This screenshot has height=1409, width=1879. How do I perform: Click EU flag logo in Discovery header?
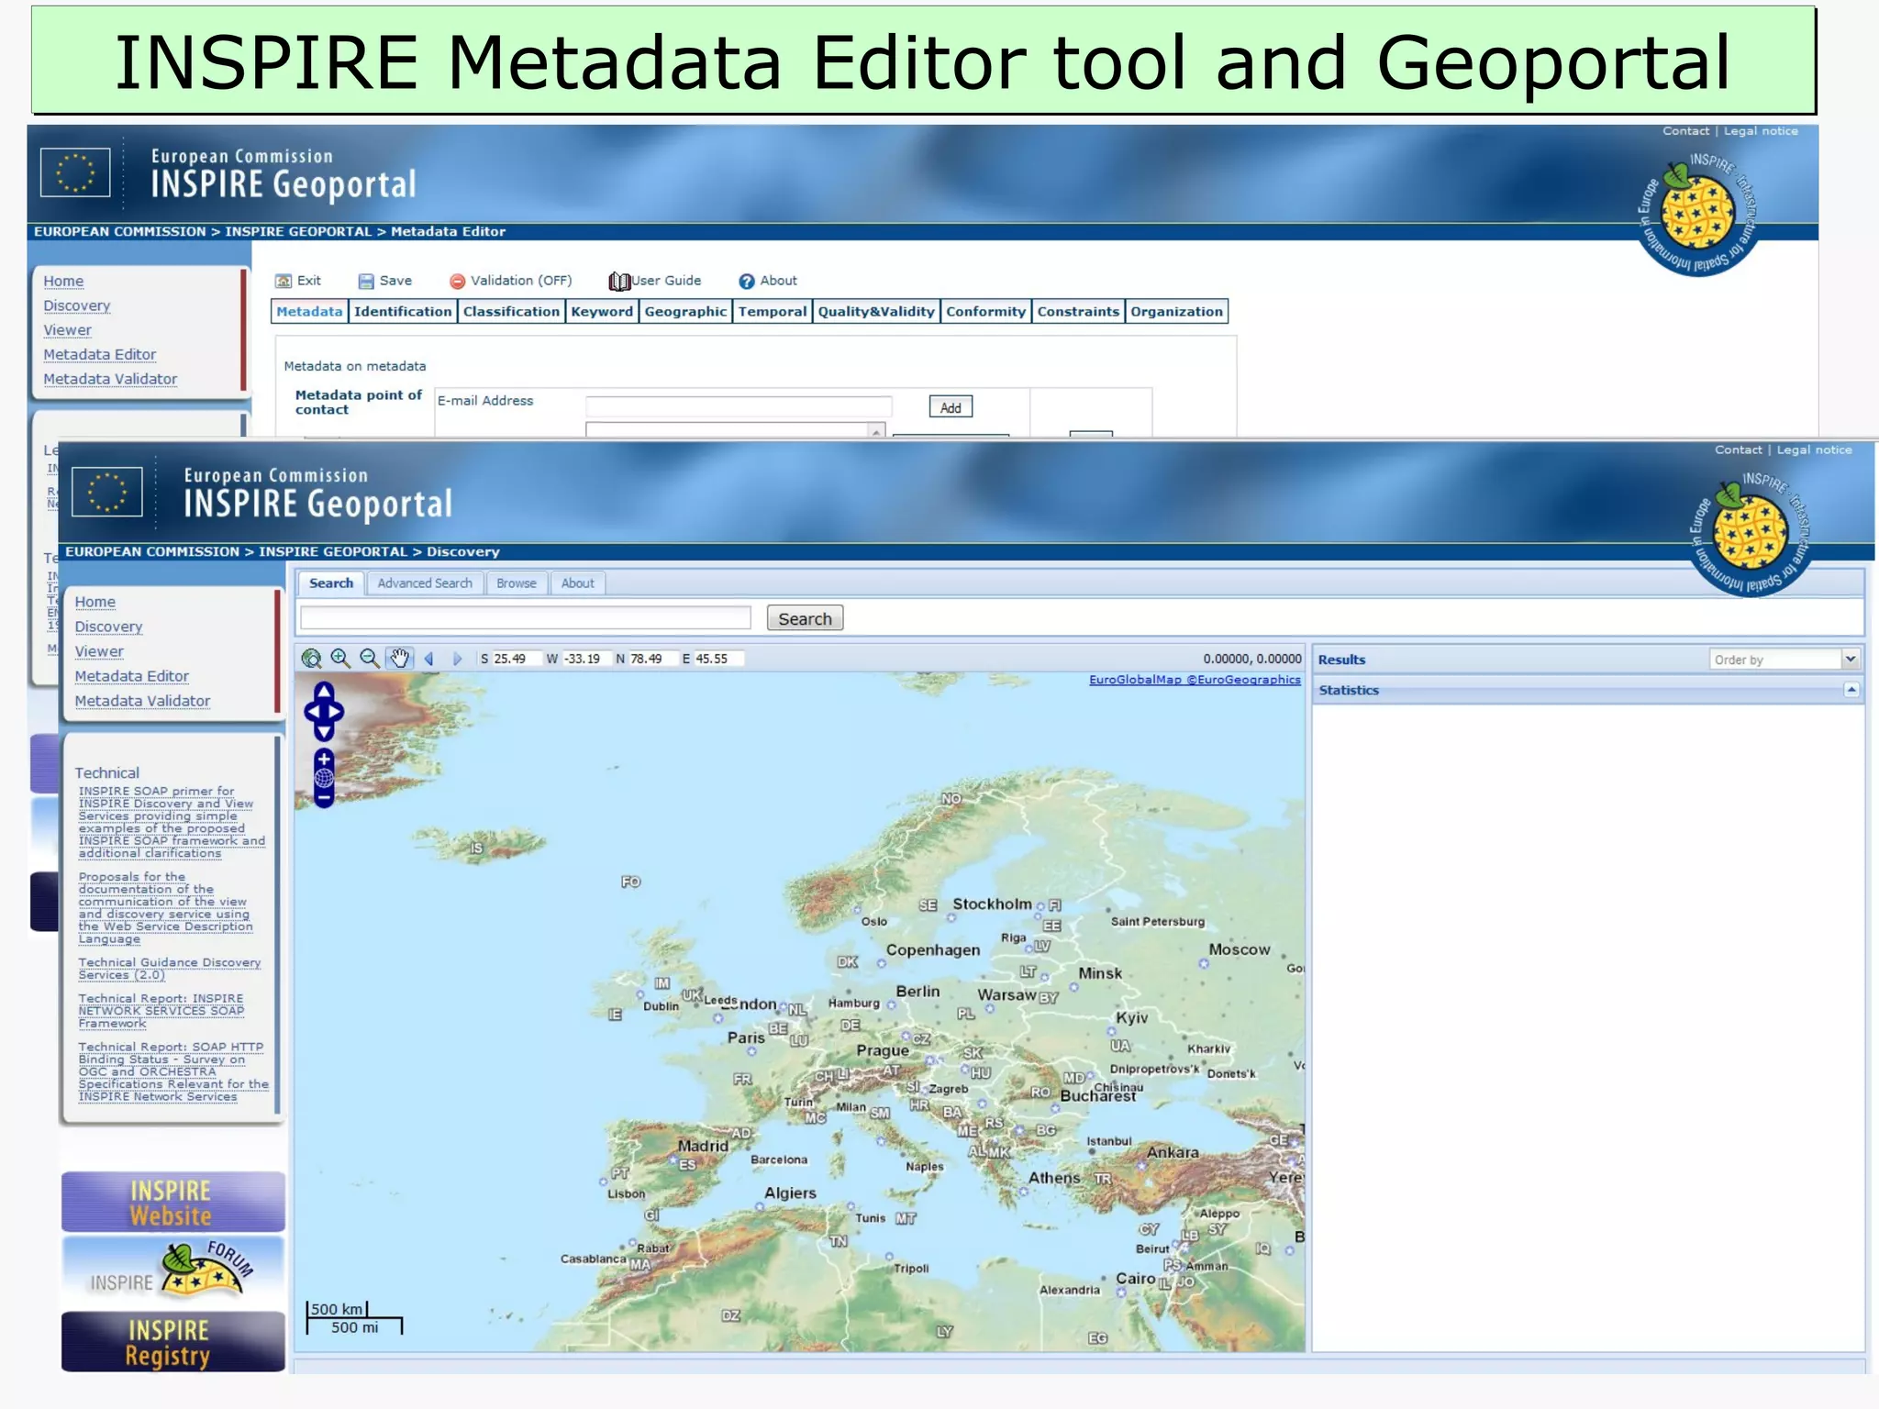click(107, 492)
